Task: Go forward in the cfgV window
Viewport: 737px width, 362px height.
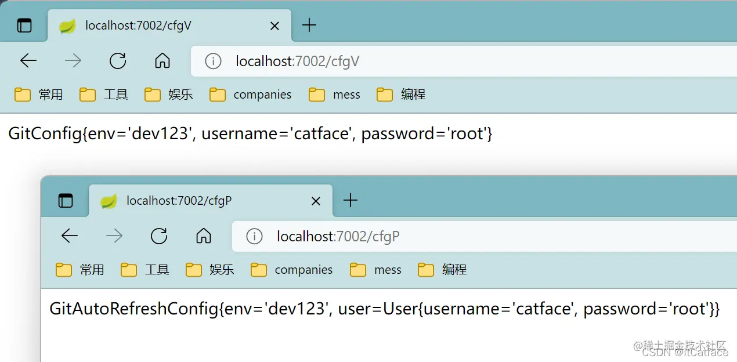Action: point(73,60)
